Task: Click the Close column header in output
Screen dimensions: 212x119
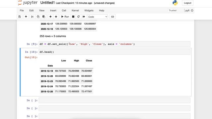Action: (89, 60)
